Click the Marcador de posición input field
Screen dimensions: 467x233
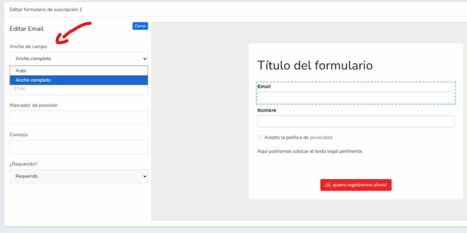pyautogui.click(x=78, y=118)
